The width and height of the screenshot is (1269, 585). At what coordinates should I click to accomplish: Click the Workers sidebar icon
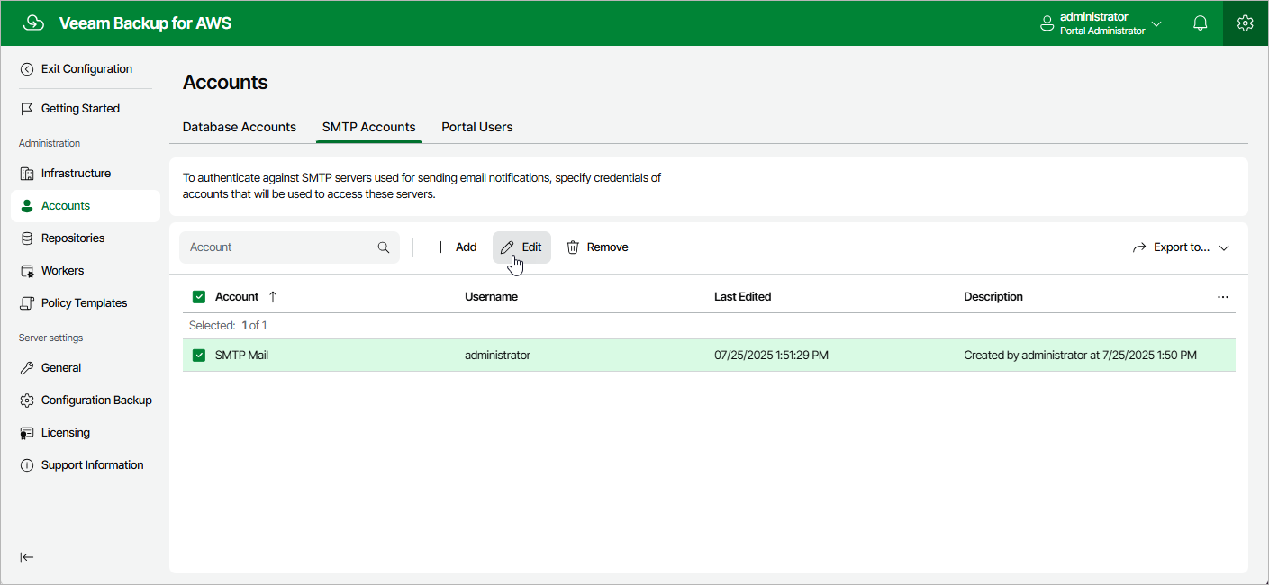[27, 271]
